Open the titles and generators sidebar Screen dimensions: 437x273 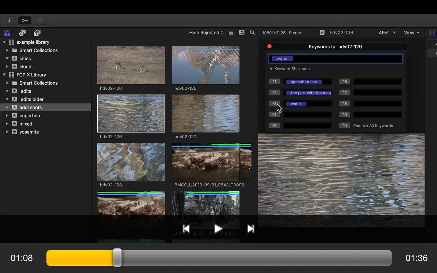(x=37, y=33)
